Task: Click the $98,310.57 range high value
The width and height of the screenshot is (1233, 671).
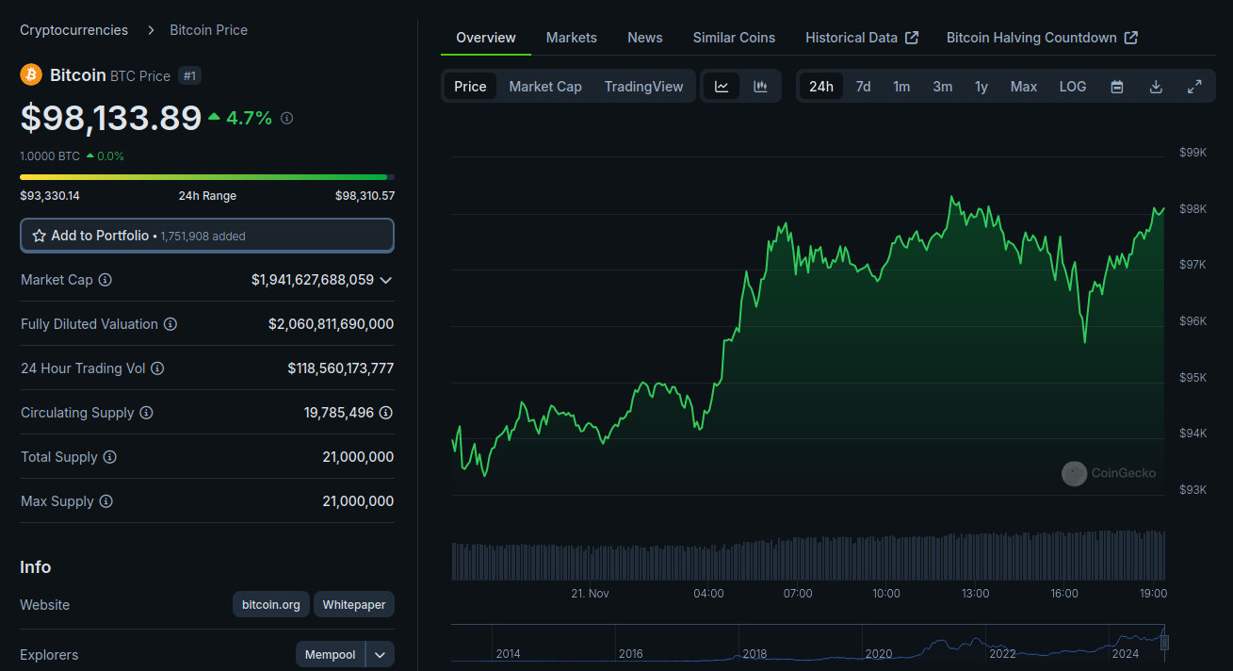Action: (x=365, y=196)
